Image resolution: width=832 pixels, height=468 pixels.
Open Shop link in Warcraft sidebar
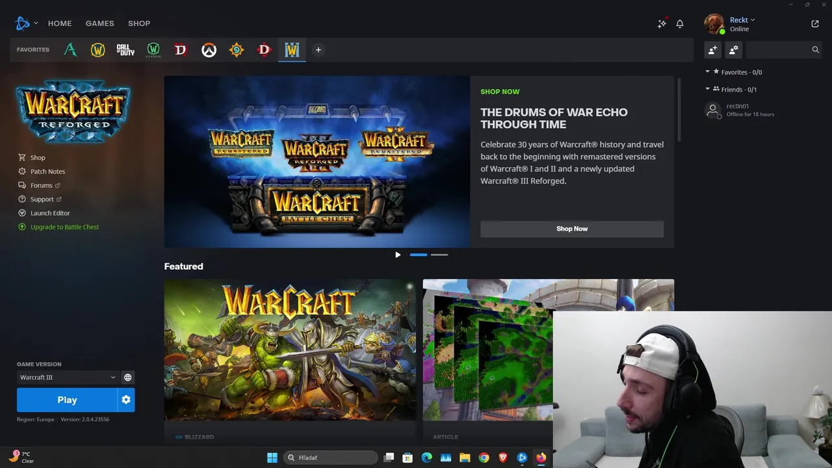(32, 157)
